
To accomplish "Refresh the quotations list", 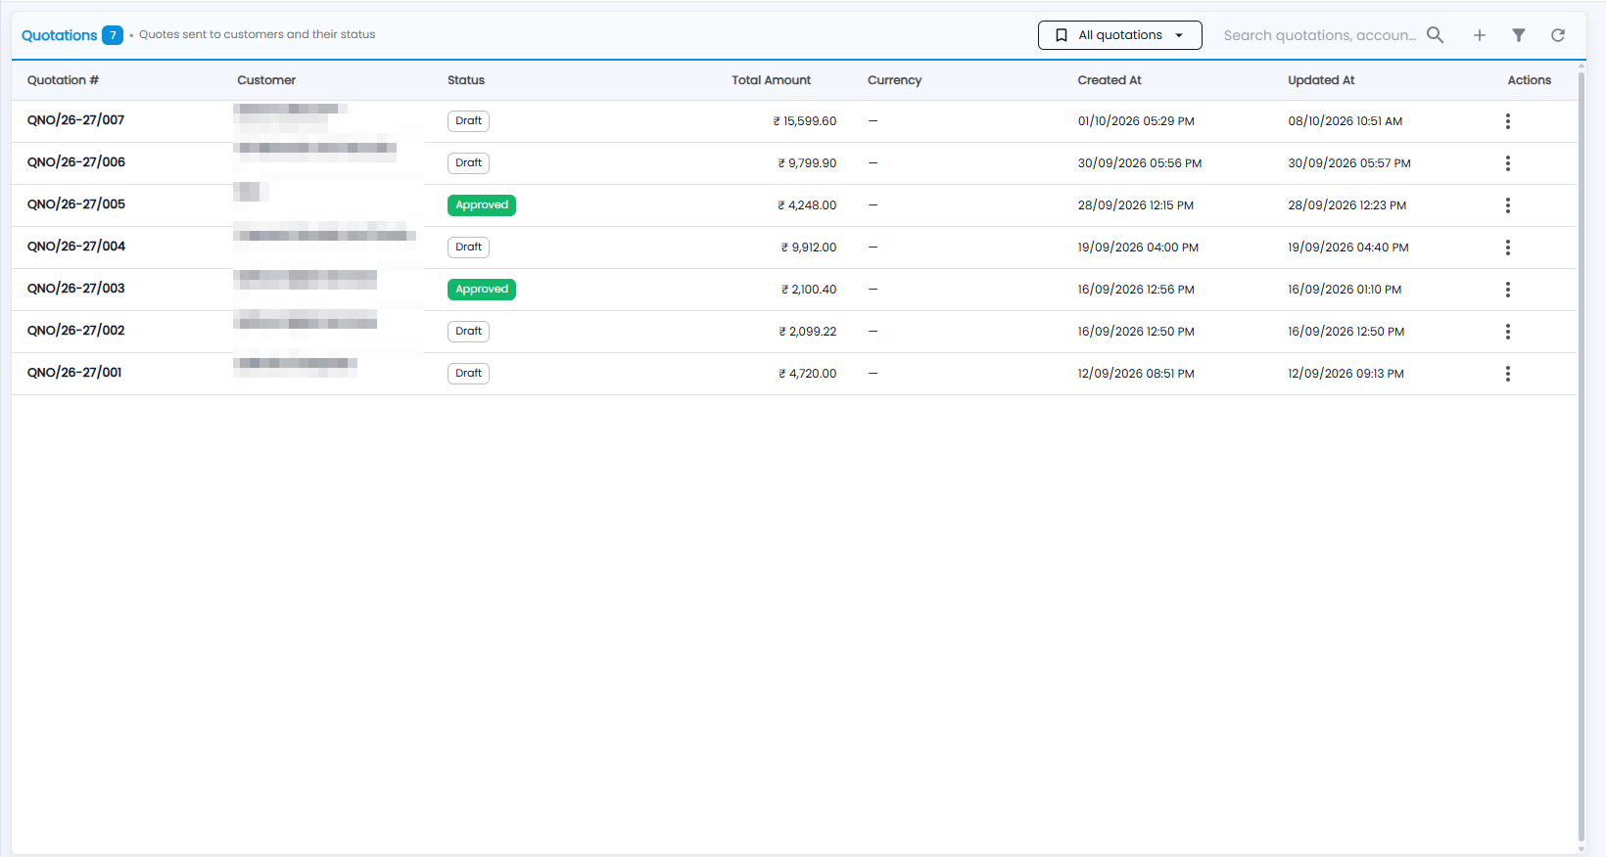I will click(1558, 35).
